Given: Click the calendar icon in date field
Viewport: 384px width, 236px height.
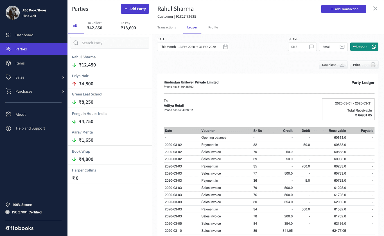Looking at the screenshot, I should 225,47.
